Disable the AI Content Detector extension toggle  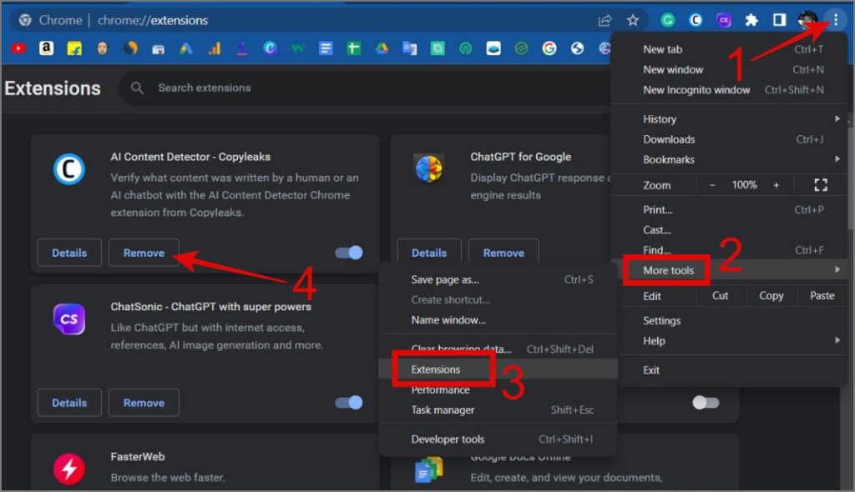(349, 253)
